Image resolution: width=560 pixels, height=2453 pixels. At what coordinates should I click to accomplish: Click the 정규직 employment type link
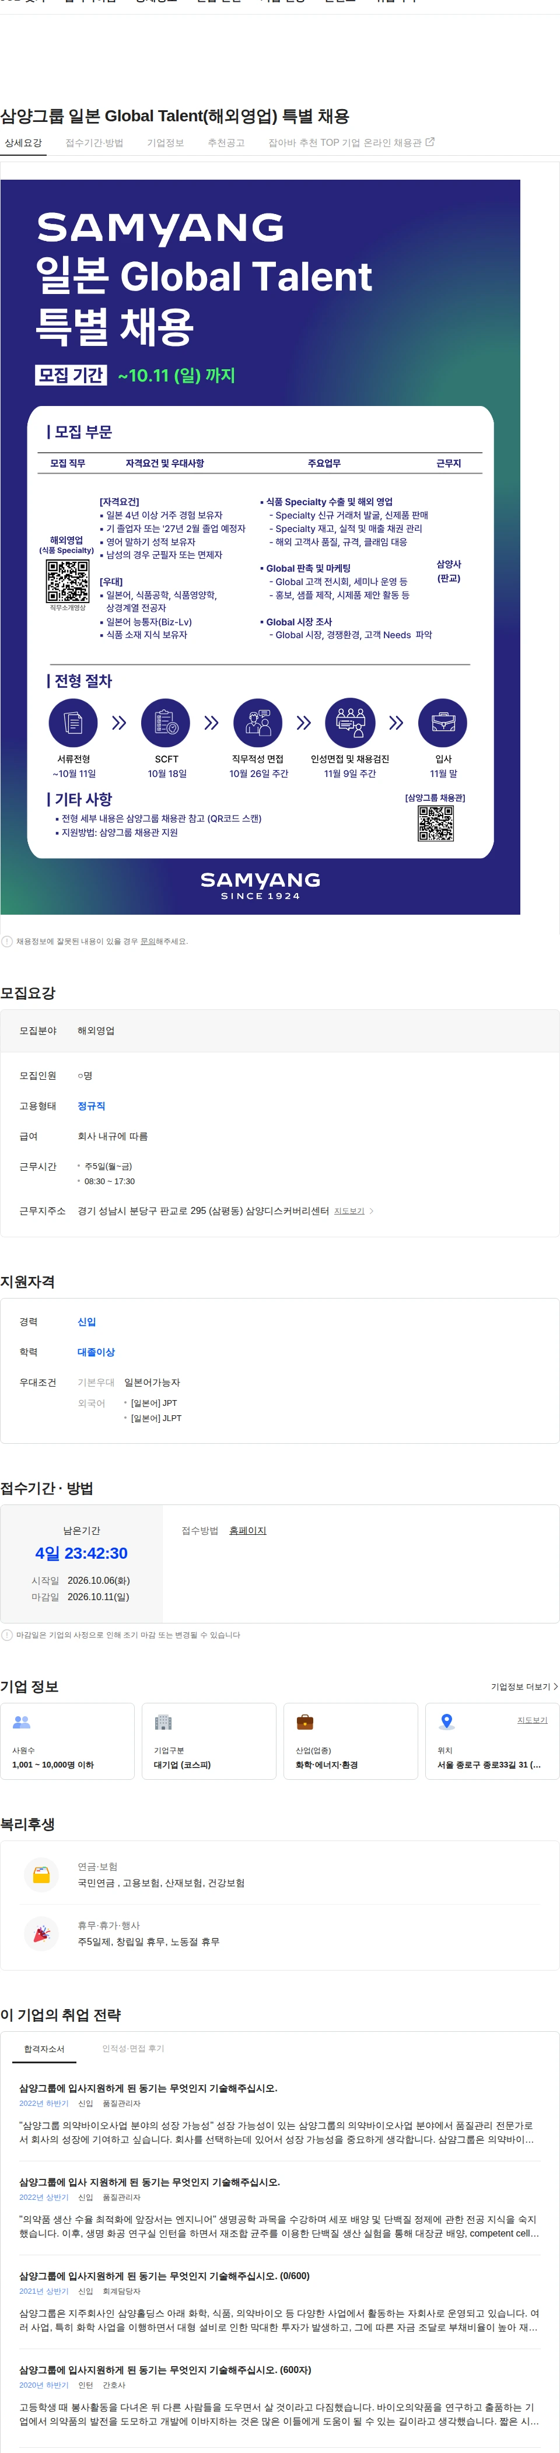[92, 1105]
